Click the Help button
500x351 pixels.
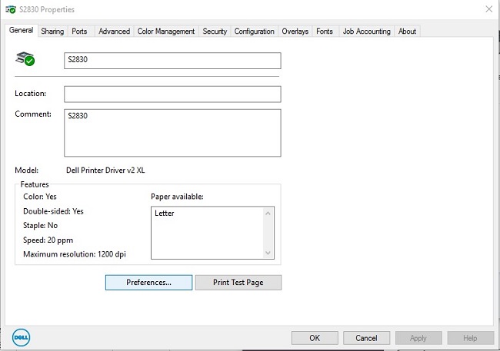click(x=470, y=338)
